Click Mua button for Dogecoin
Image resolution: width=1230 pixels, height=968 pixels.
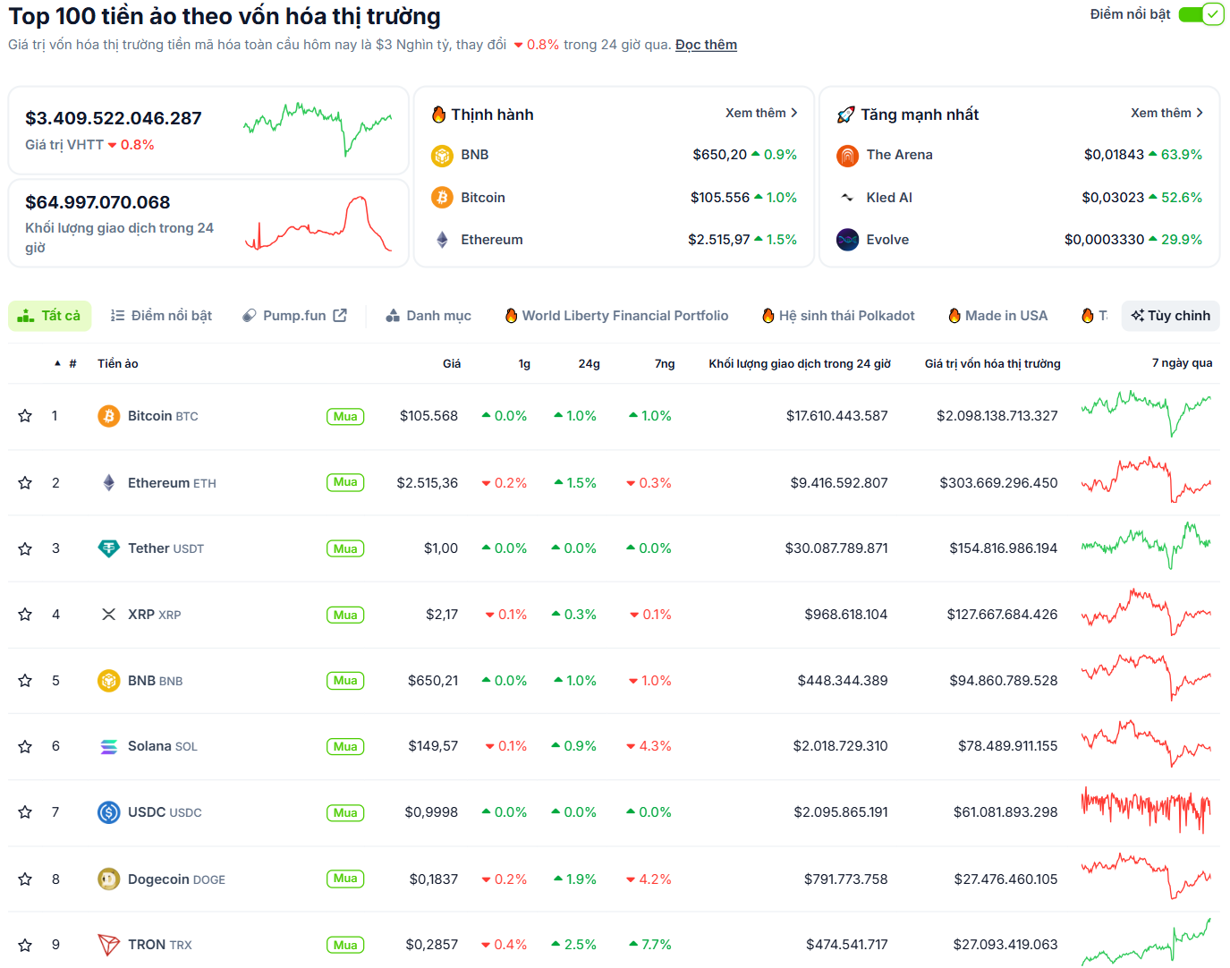345,879
